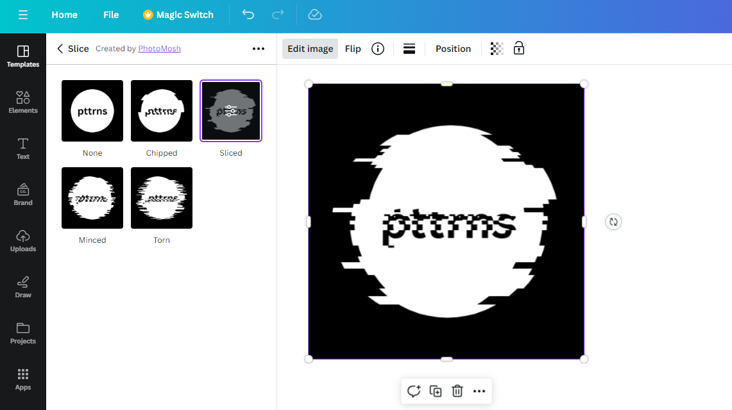Open the hamburger main menu
The height and width of the screenshot is (410, 732).
pyautogui.click(x=23, y=15)
